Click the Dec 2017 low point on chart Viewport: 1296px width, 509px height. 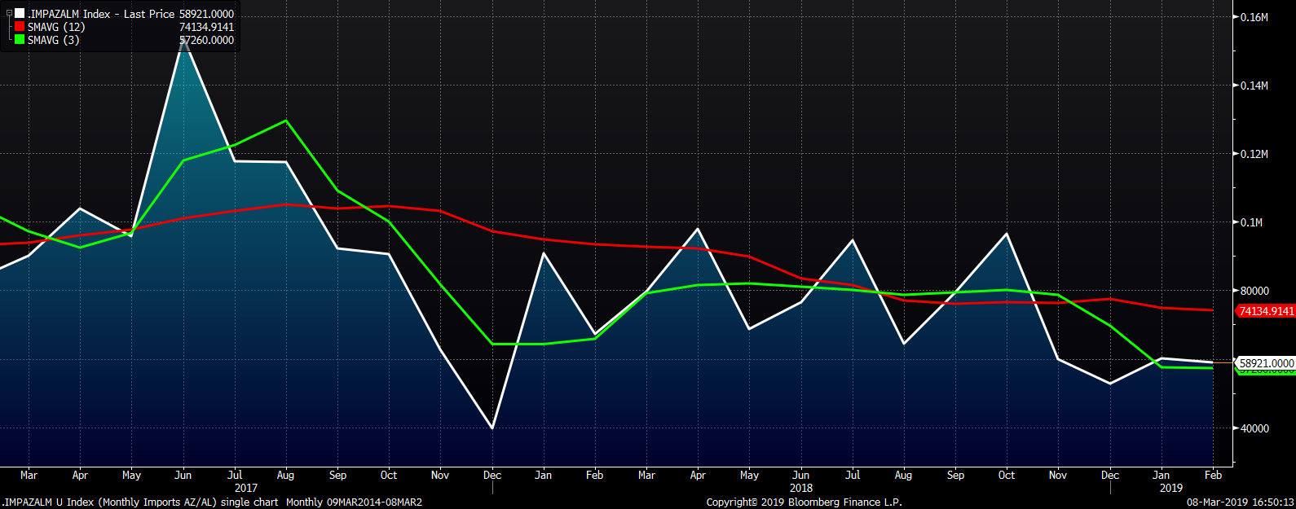[x=492, y=428]
